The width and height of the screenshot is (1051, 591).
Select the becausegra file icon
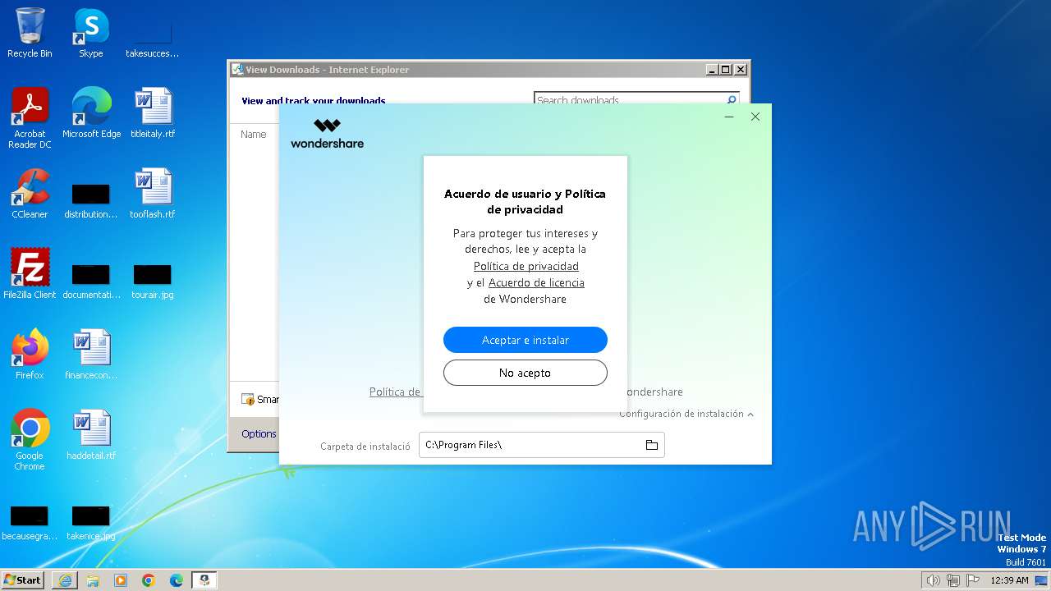point(29,522)
